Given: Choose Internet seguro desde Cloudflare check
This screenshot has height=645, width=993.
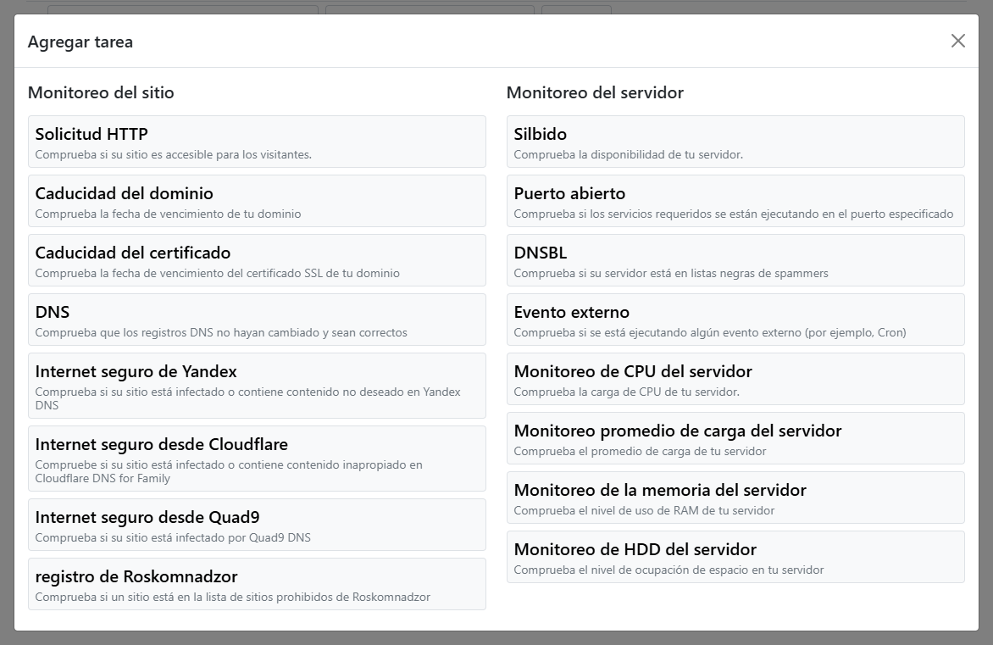Looking at the screenshot, I should point(257,458).
